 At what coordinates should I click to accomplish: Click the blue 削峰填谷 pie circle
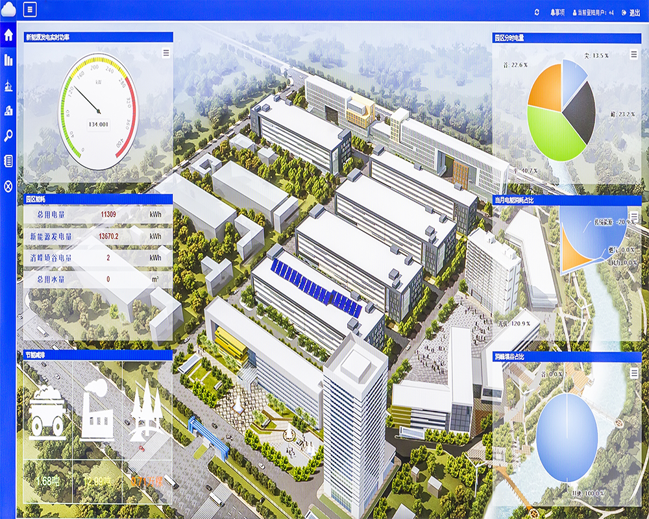[567, 437]
